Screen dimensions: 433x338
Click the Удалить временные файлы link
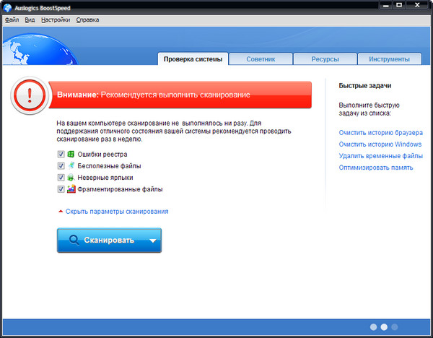point(381,156)
